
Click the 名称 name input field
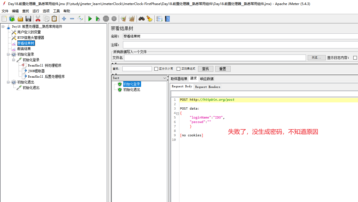click(240, 36)
